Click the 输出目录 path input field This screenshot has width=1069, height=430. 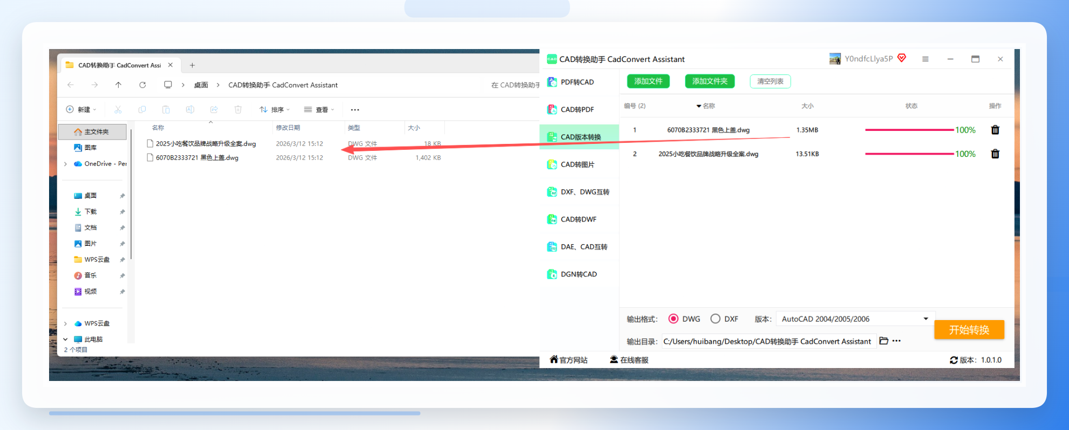click(x=768, y=341)
